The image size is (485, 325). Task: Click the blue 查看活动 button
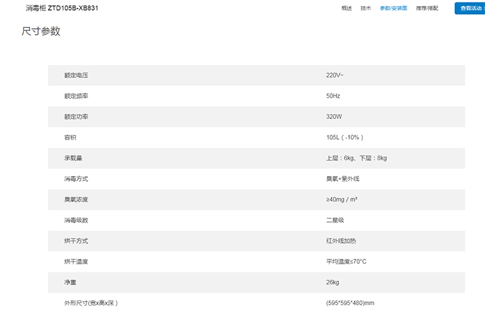(470, 9)
